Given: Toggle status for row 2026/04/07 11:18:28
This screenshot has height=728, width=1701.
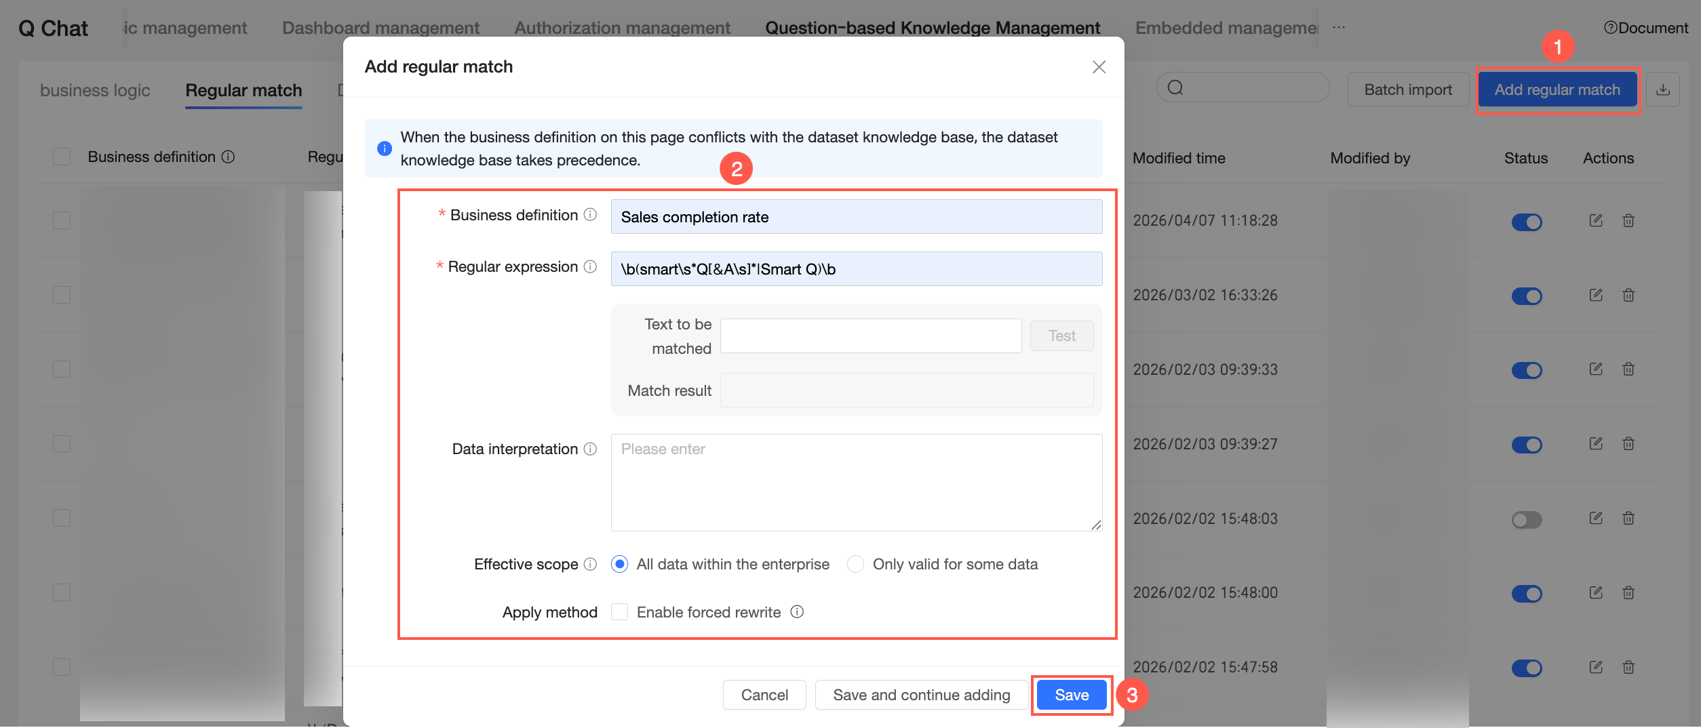Looking at the screenshot, I should 1527,222.
